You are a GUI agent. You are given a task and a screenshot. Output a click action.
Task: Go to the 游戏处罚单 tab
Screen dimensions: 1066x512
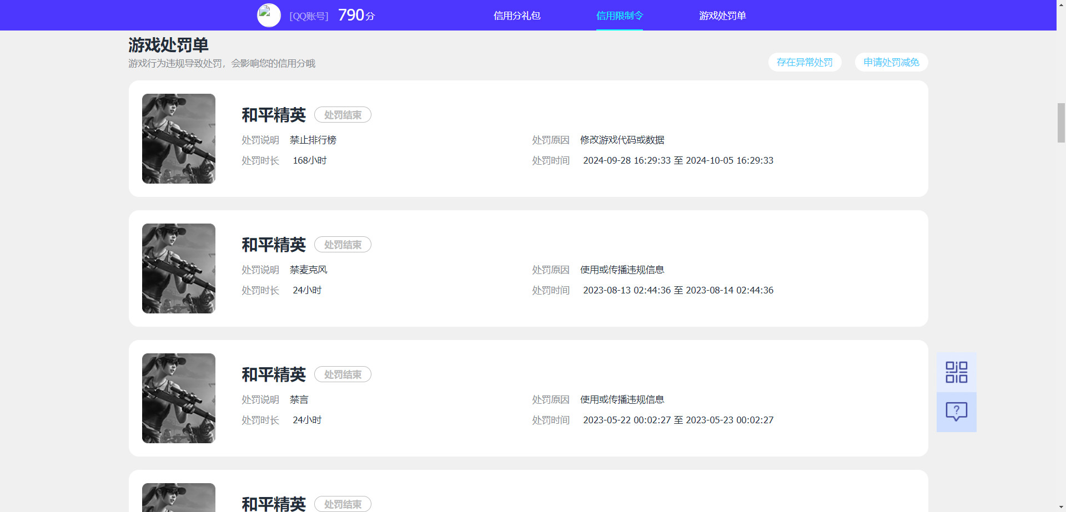point(722,16)
